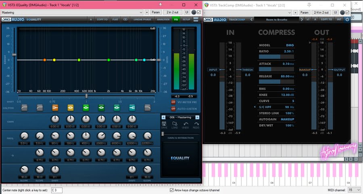Image resolution: width=363 pixels, height=194 pixels.
Task: Click the Load preset folder icon
Action: (x=175, y=124)
